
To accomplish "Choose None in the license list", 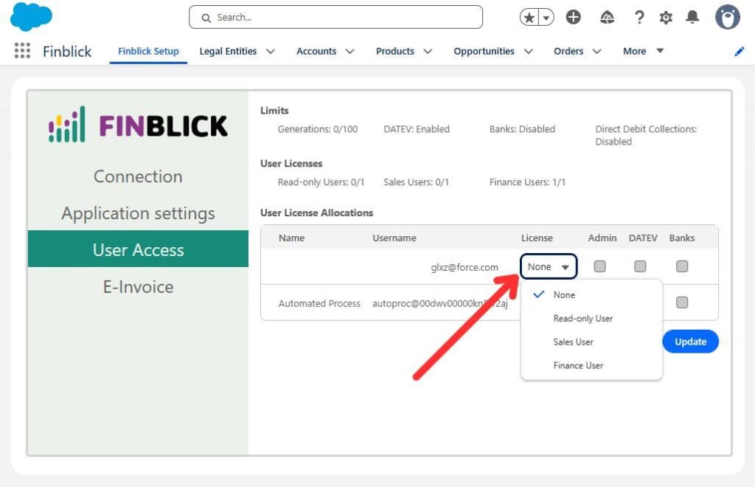I will (x=591, y=295).
